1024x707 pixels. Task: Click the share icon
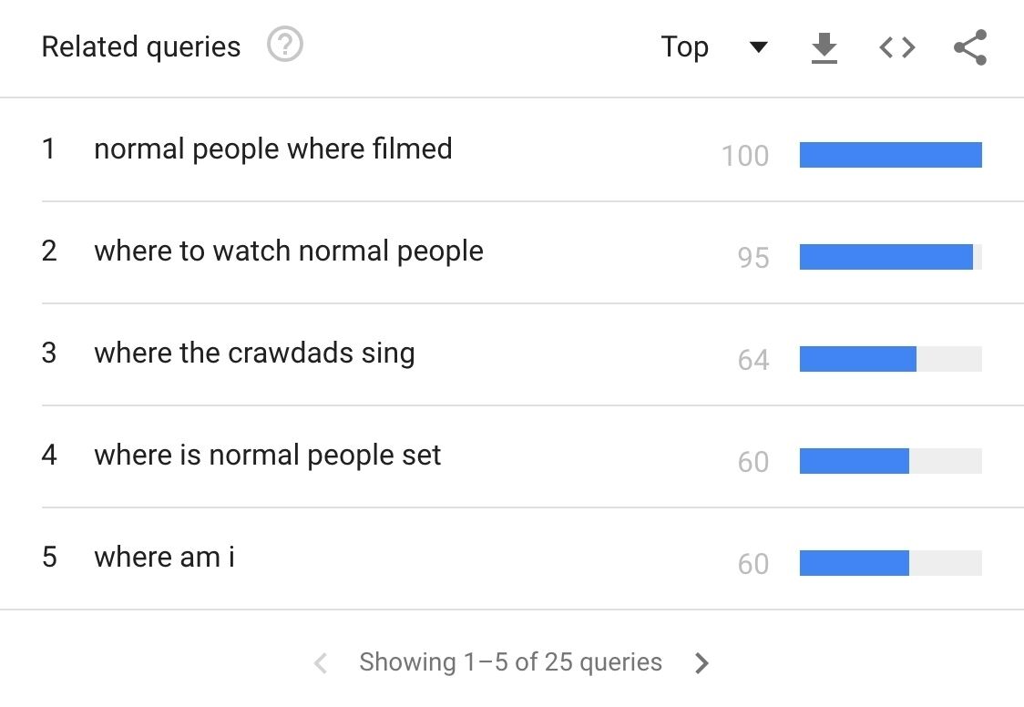click(x=969, y=47)
